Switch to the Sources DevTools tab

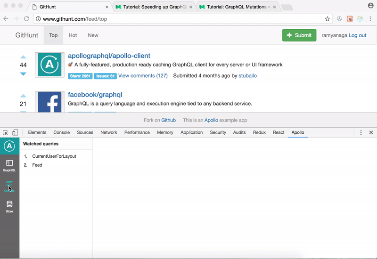click(85, 132)
